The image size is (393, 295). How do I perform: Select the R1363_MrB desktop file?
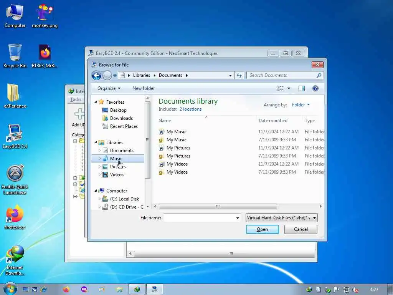coord(45,56)
